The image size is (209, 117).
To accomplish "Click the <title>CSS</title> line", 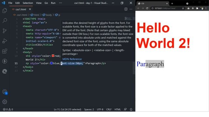I will (39, 45).
